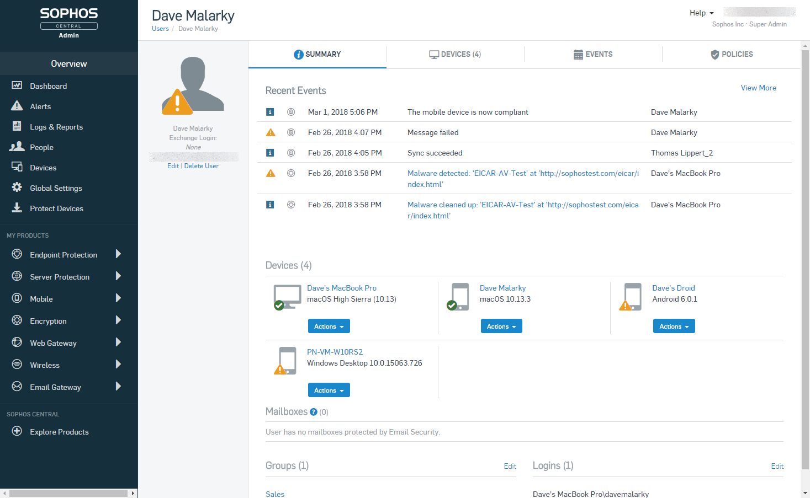Click info icon on mobile device compliant event

(x=270, y=112)
